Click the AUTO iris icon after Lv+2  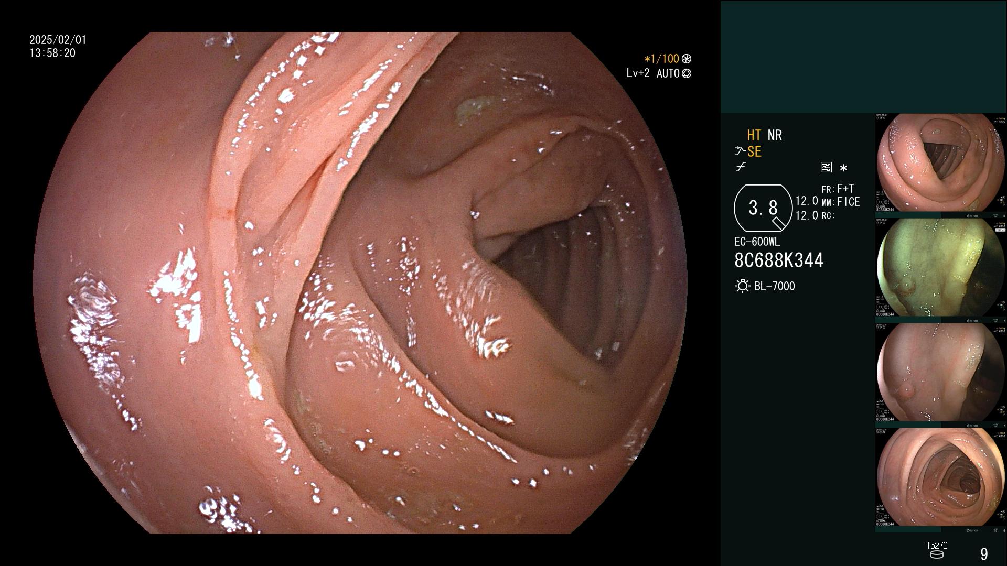tap(686, 73)
